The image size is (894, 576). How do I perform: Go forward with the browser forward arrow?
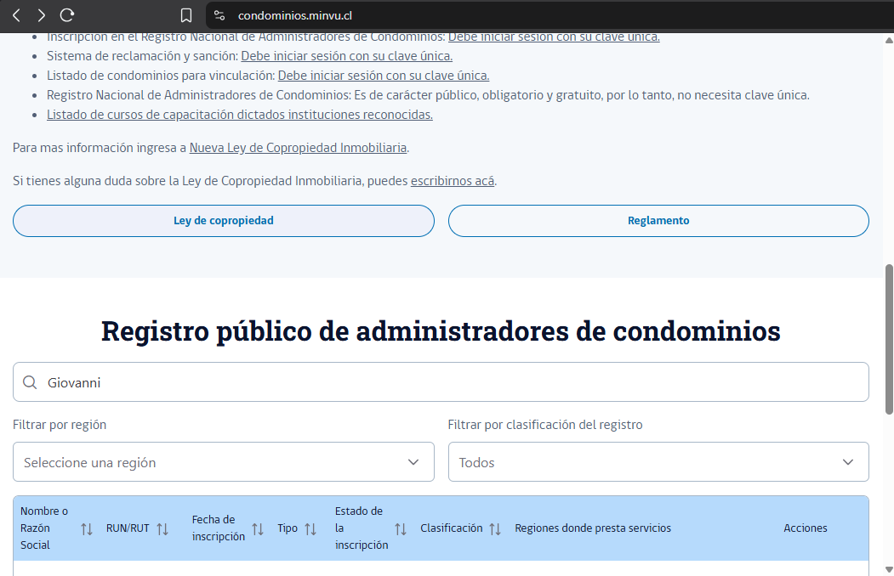pos(41,15)
